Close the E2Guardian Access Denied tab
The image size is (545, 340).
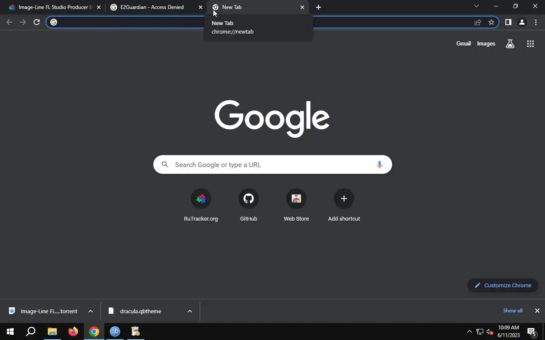click(201, 7)
